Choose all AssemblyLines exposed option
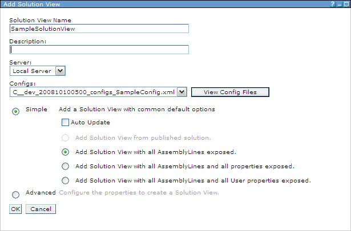Image resolution: width=351 pixels, height=231 pixels. [x=66, y=152]
